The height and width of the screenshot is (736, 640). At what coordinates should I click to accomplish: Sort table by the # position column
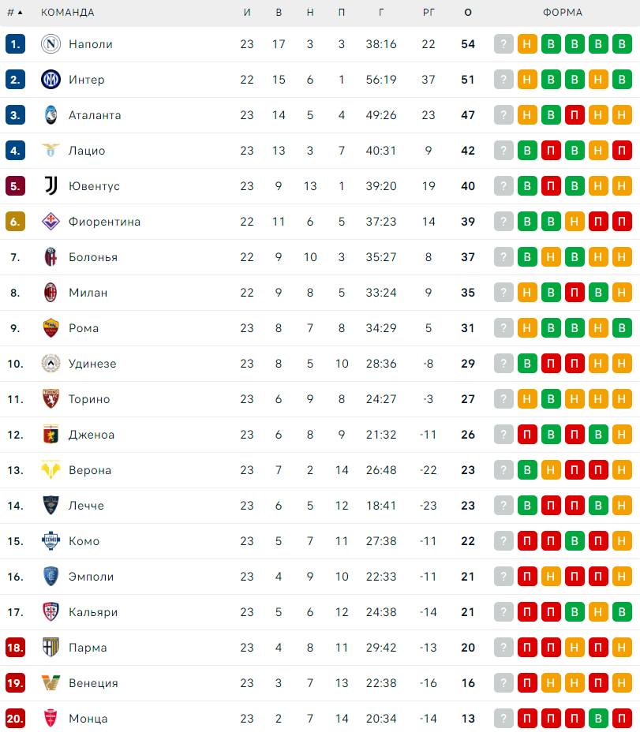14,13
